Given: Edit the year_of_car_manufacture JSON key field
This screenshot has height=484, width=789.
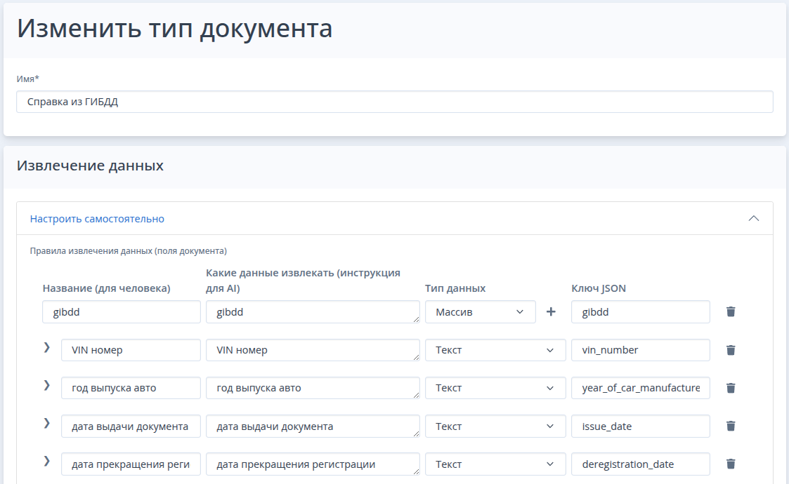Looking at the screenshot, I should pyautogui.click(x=640, y=388).
